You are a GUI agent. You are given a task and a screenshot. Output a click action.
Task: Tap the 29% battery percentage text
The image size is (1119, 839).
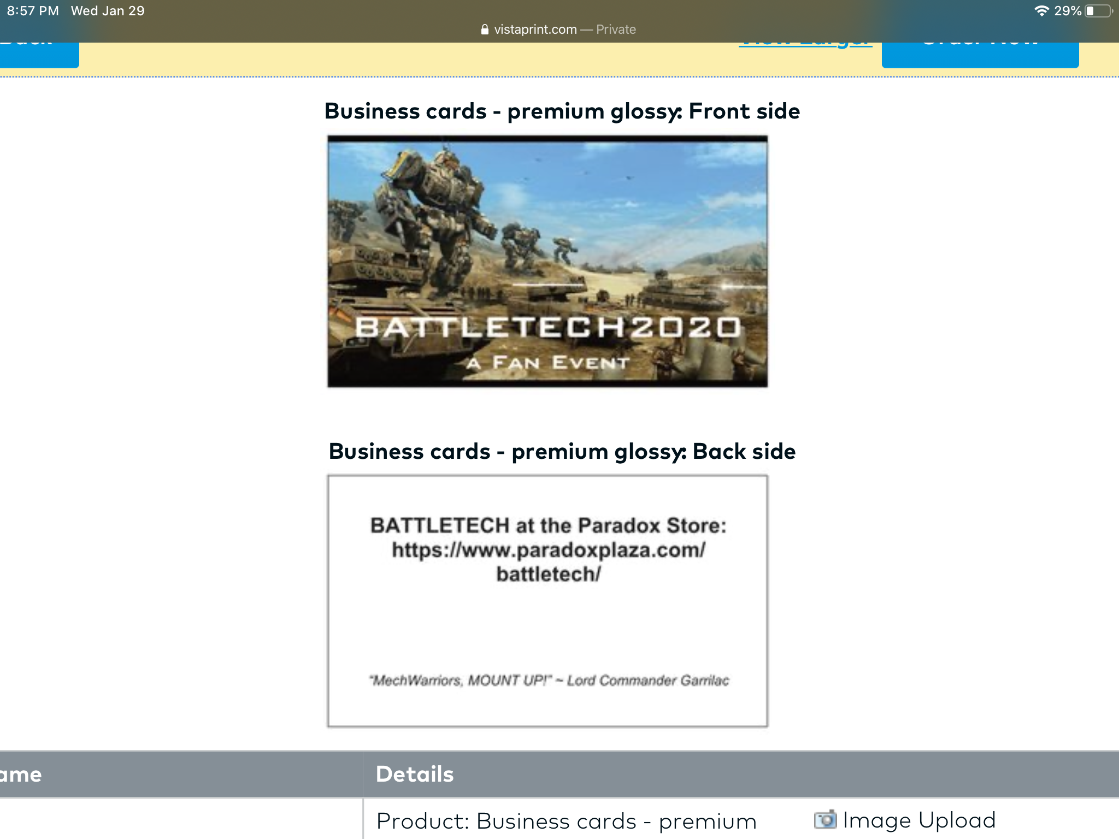1068,11
